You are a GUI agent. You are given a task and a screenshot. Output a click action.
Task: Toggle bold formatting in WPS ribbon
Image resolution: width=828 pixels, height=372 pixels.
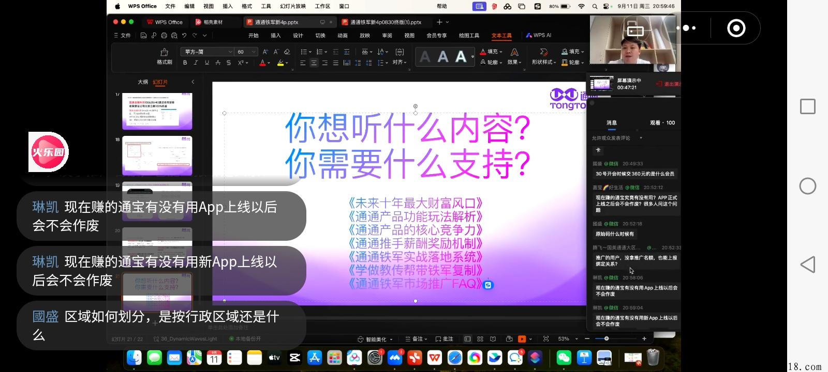coord(185,63)
